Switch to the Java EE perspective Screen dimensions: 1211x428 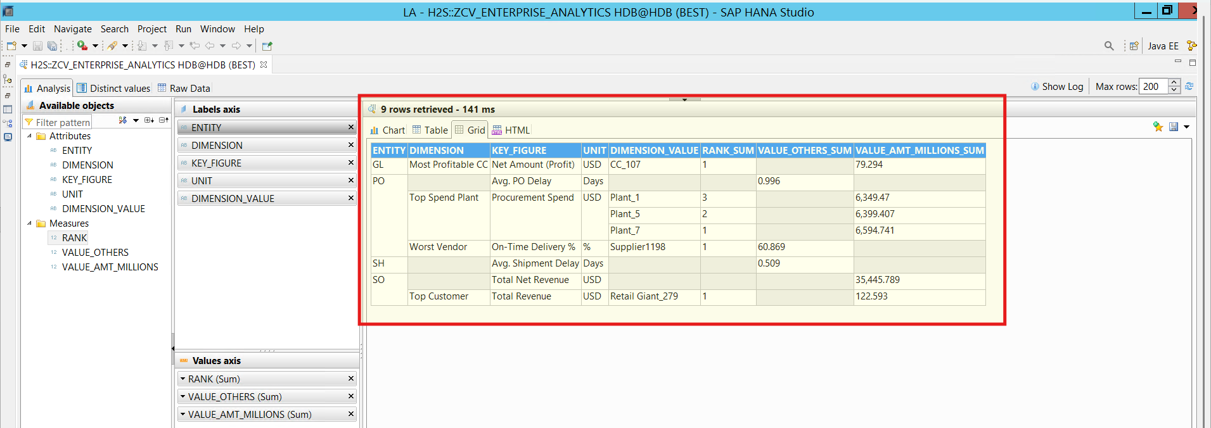(x=1163, y=46)
